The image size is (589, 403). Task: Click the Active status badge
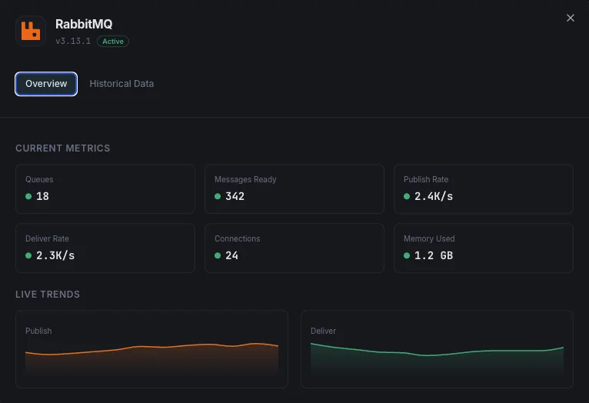113,42
